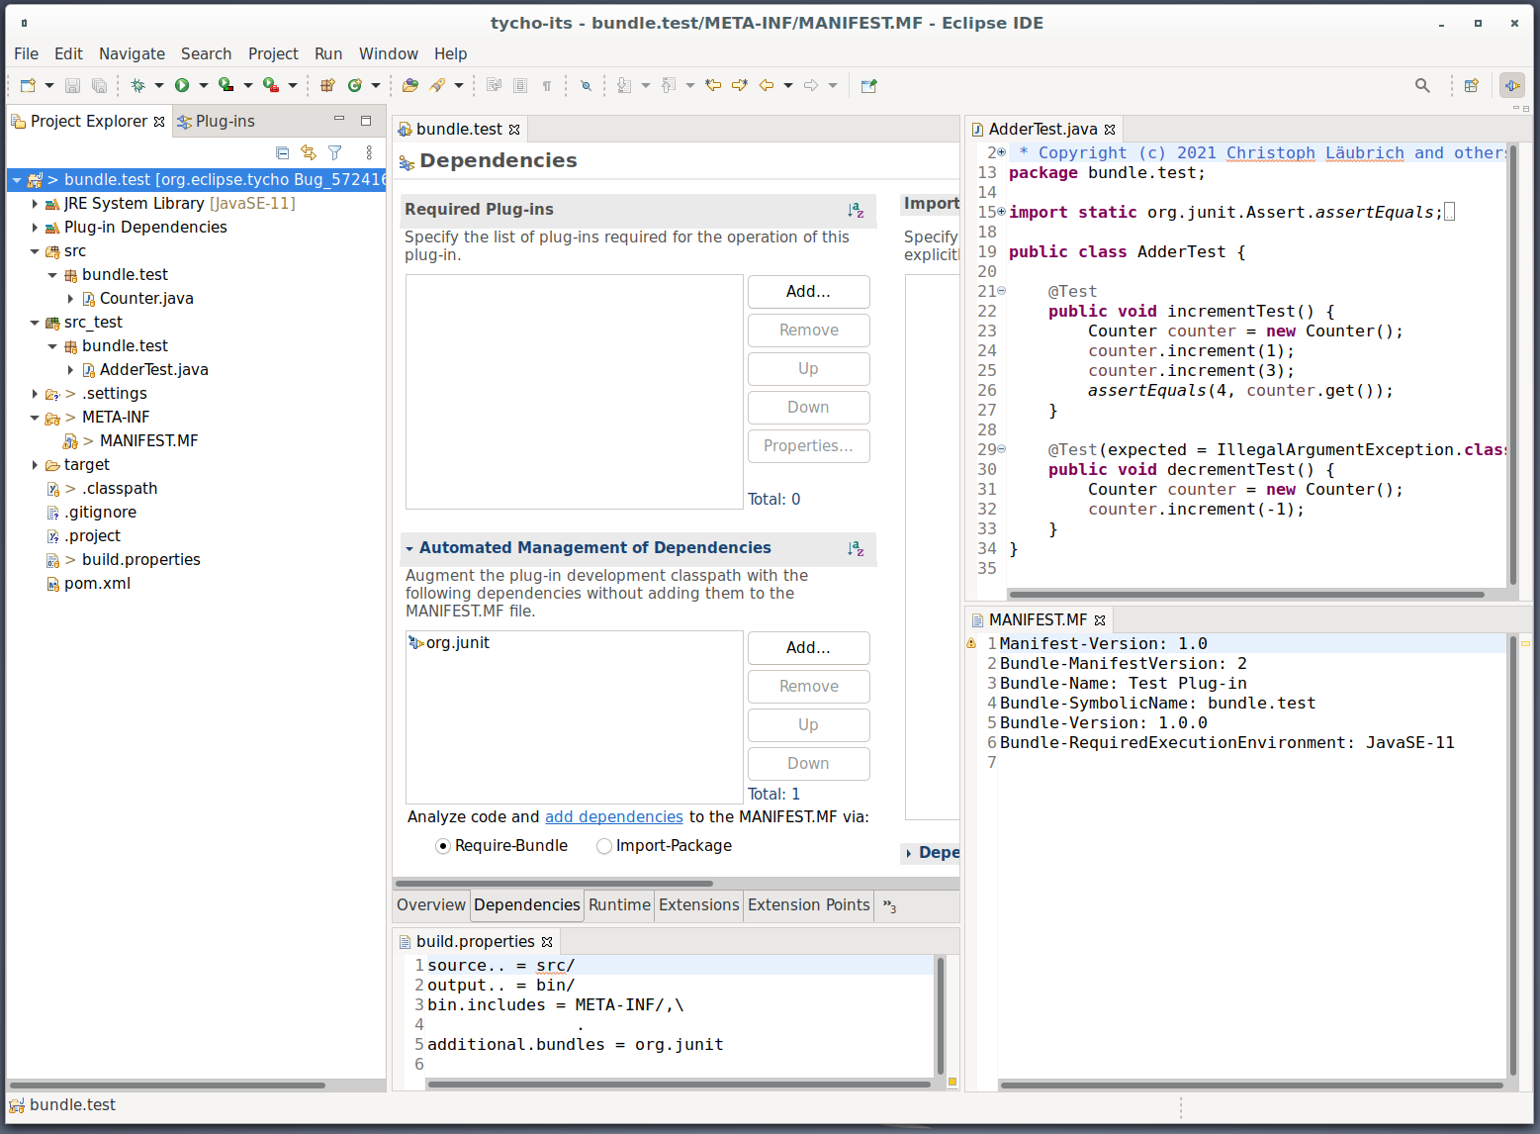This screenshot has height=1134, width=1540.
Task: Click the Back navigation arrow
Action: (x=767, y=86)
